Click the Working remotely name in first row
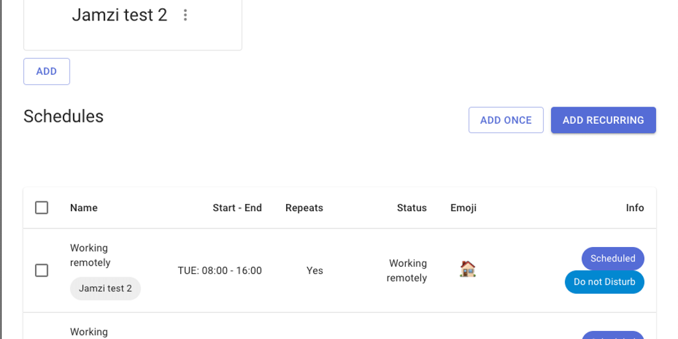The image size is (678, 339). (x=90, y=255)
